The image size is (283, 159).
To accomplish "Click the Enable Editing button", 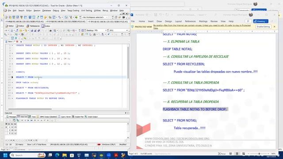I will 263,26.
